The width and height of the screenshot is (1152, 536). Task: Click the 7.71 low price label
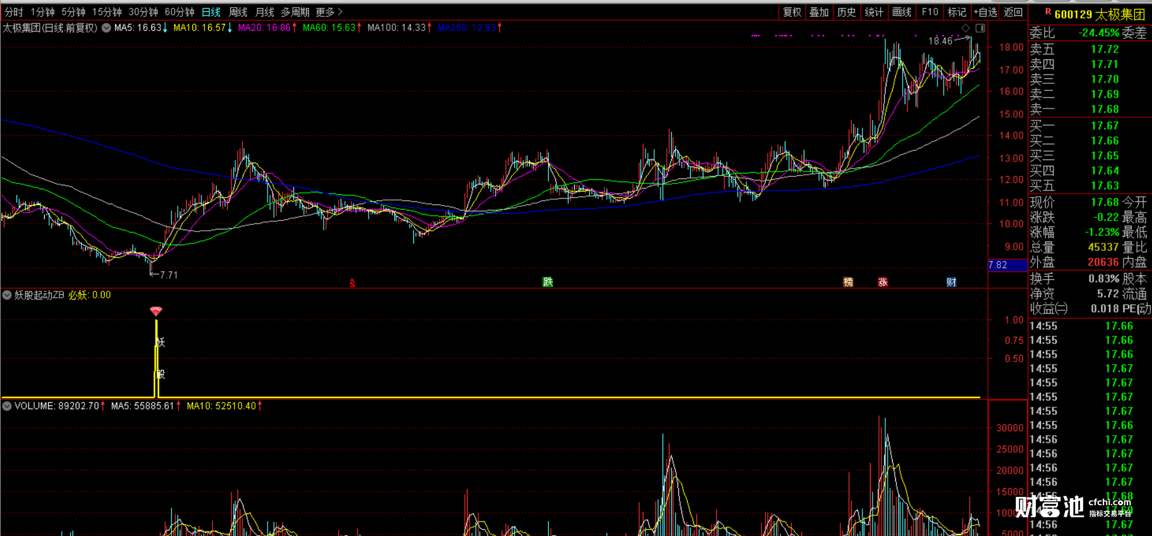(168, 275)
